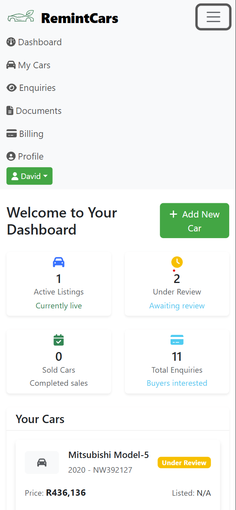The height and width of the screenshot is (510, 236).
Task: Click the 'Listed: N/A' text
Action: (191, 493)
